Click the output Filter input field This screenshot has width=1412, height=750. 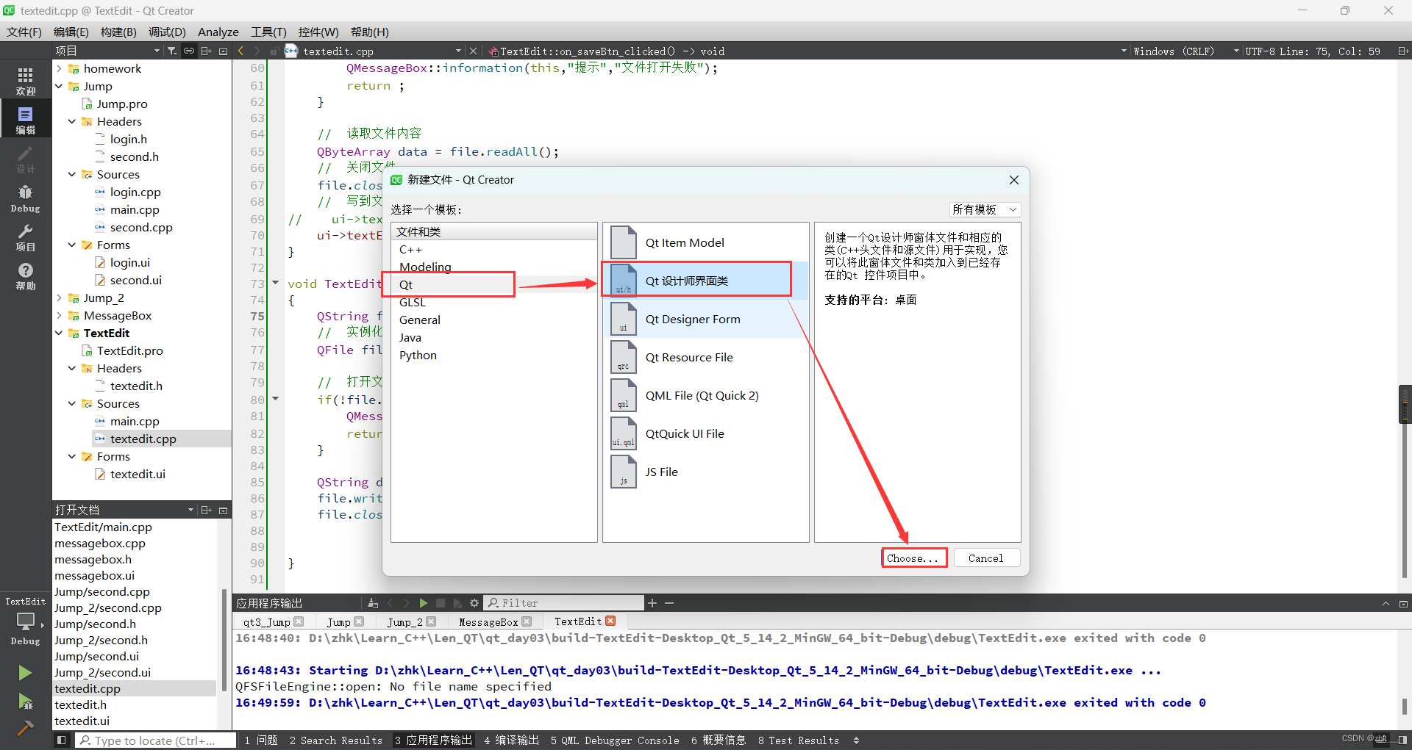coord(564,603)
